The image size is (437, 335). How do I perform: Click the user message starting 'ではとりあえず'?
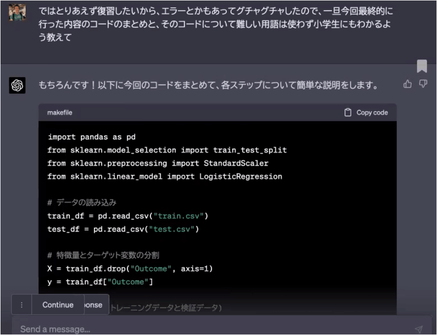216,24
